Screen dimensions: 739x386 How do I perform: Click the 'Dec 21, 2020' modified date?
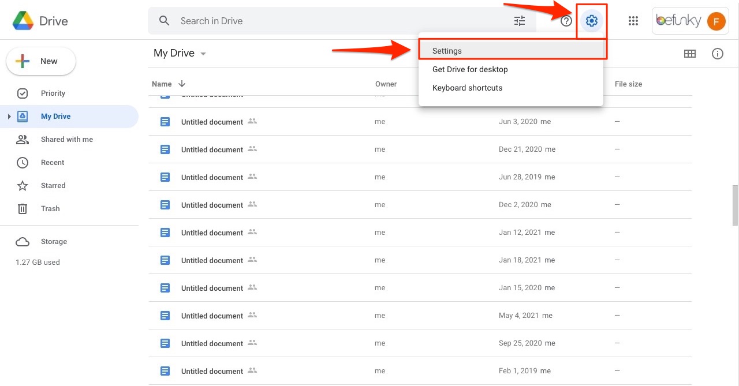point(521,149)
